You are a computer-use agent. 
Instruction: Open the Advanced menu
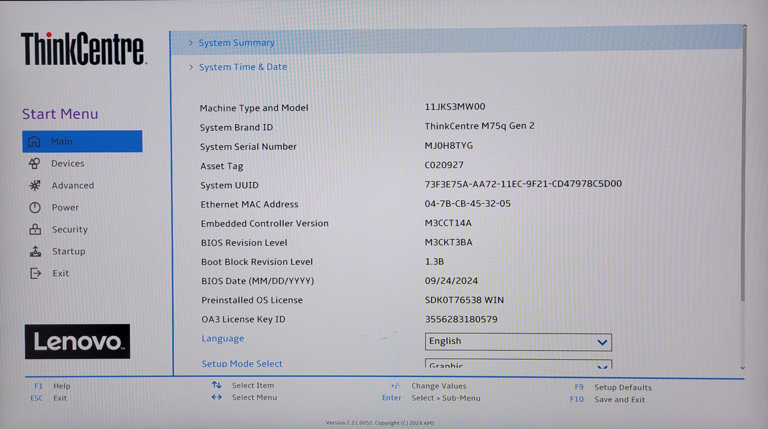(72, 186)
